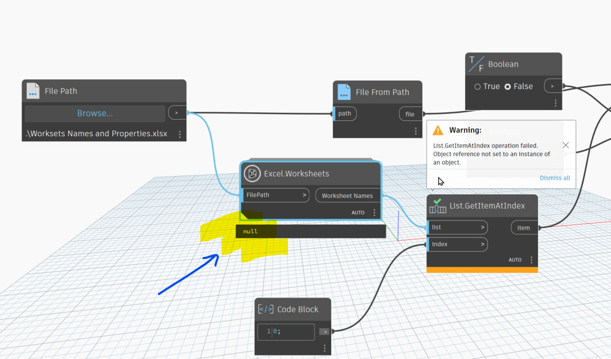Open the Excel.Worksheets node options menu
Viewport: 611px width, 359px height.
click(374, 213)
